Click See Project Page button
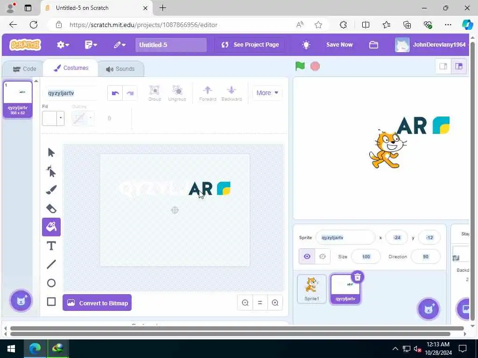 (250, 45)
